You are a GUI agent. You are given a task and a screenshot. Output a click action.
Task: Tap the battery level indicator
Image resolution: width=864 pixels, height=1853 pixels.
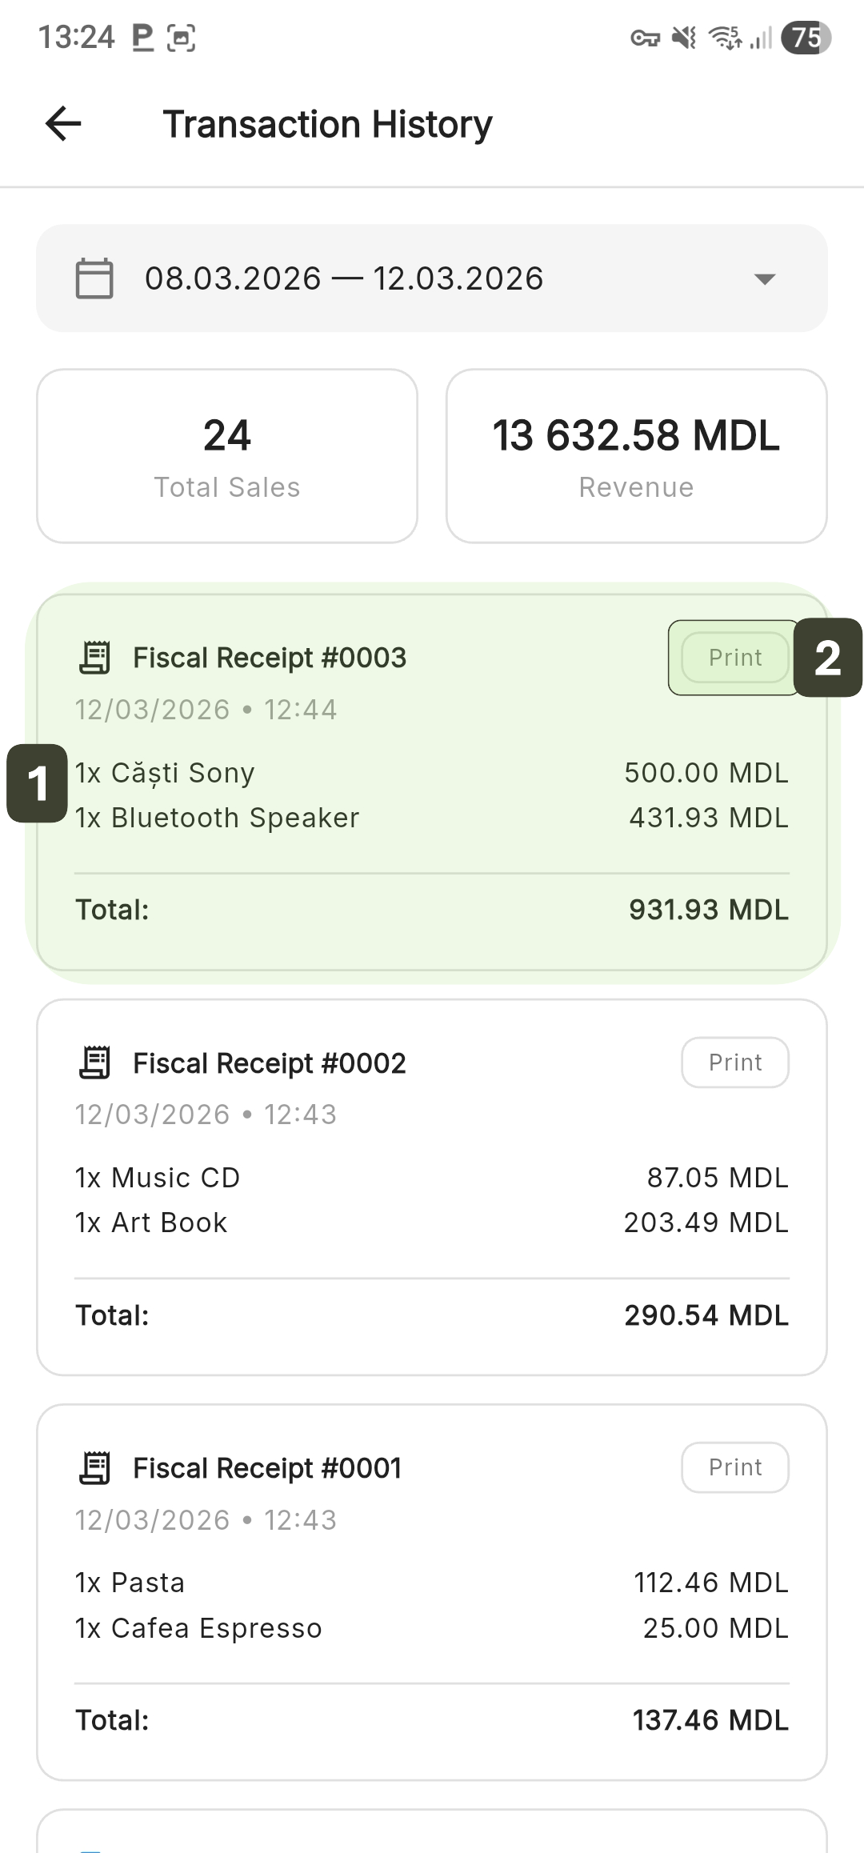click(x=806, y=38)
